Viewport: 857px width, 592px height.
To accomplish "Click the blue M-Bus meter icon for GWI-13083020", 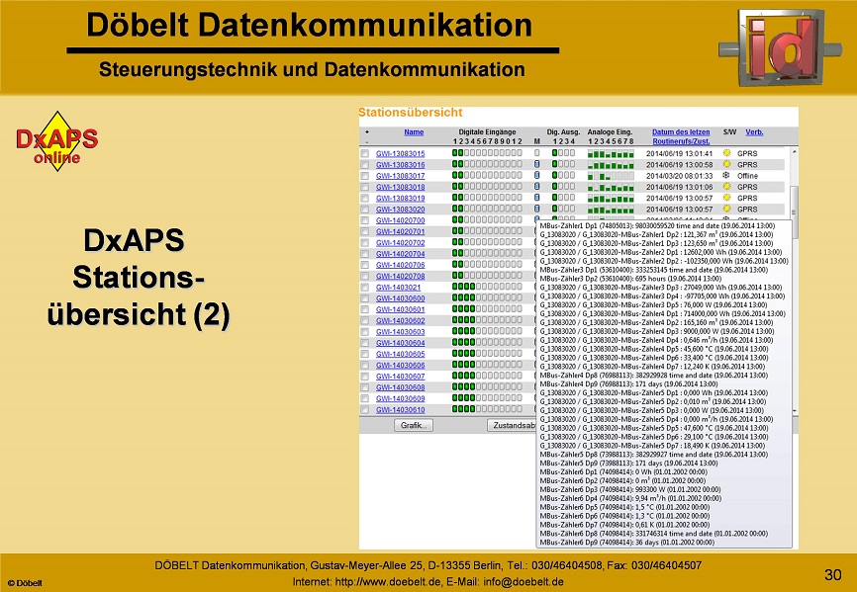I will (x=537, y=210).
